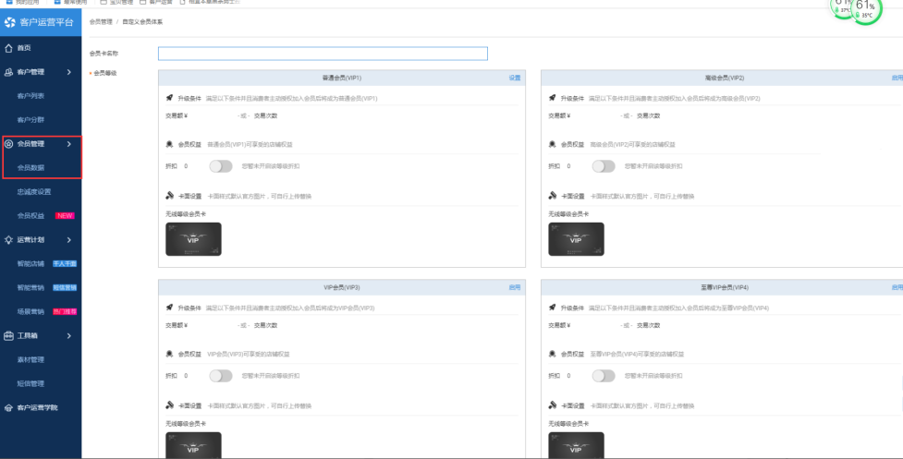903x459 pixels.
Task: Click the 卡面设置 icon in VIP会员(VIP3) card
Action: (x=170, y=405)
